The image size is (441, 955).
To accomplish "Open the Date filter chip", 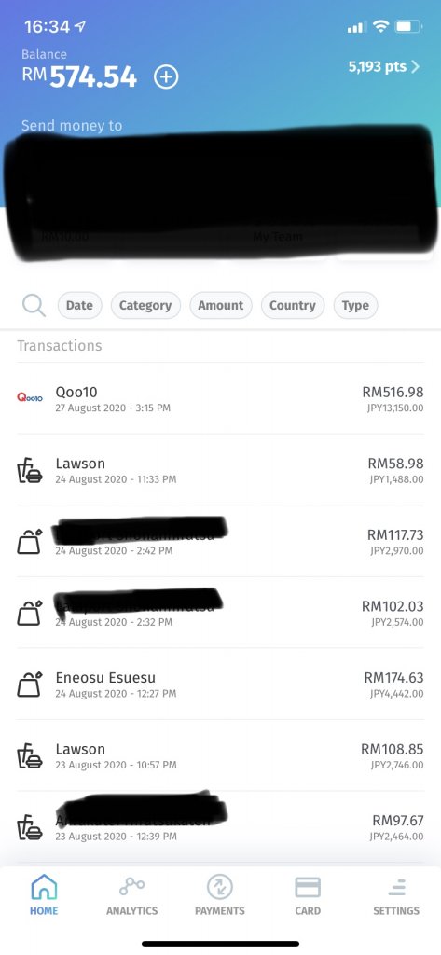I will (x=80, y=305).
